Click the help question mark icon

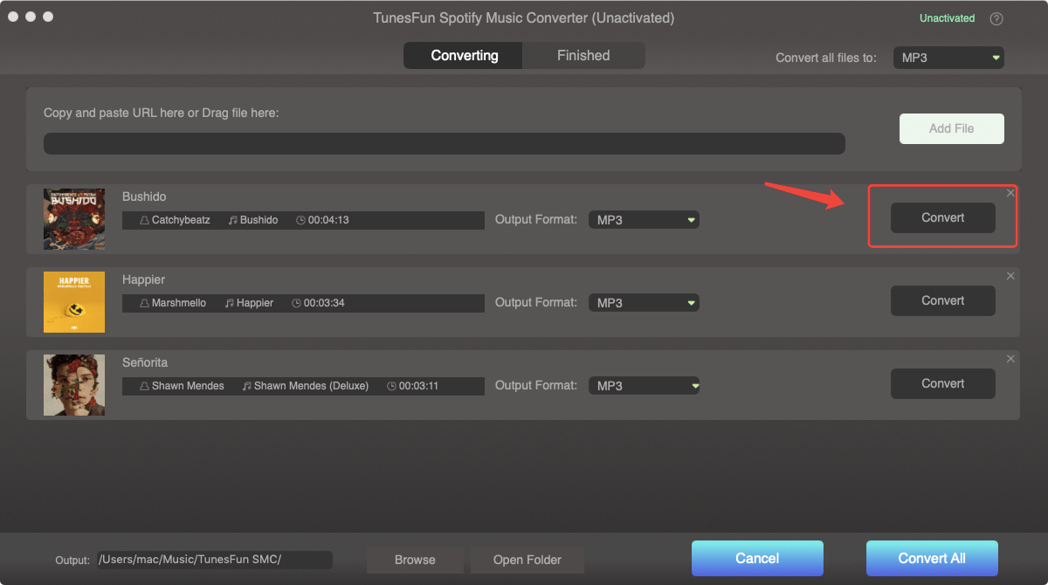coord(996,18)
